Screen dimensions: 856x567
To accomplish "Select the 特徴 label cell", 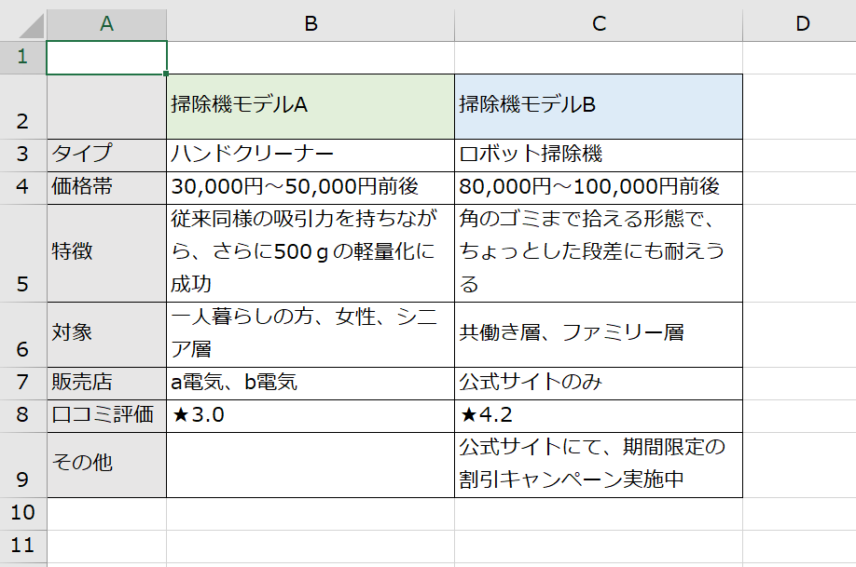I will pyautogui.click(x=107, y=253).
